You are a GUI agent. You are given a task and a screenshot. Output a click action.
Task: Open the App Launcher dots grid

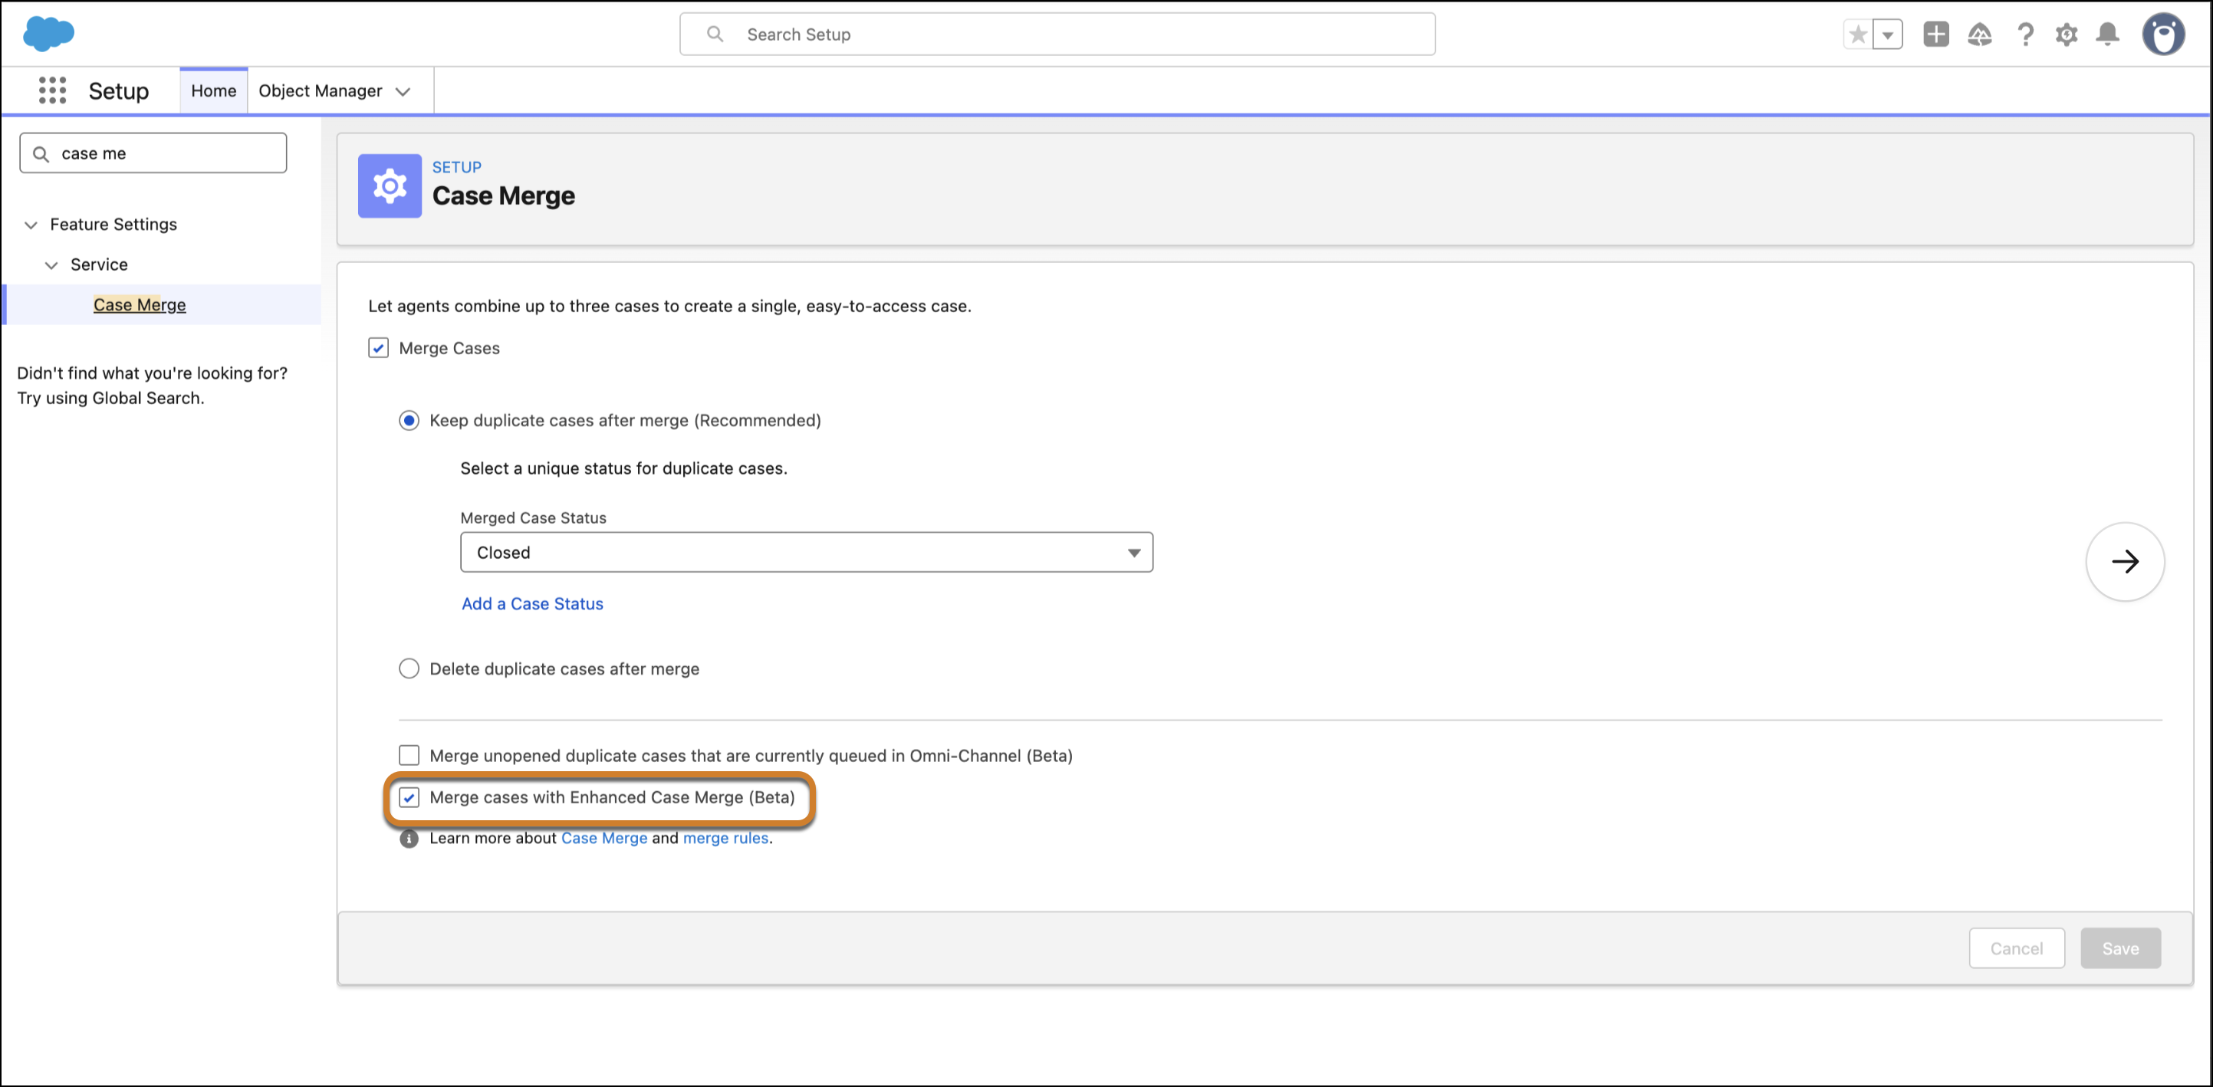click(x=52, y=90)
